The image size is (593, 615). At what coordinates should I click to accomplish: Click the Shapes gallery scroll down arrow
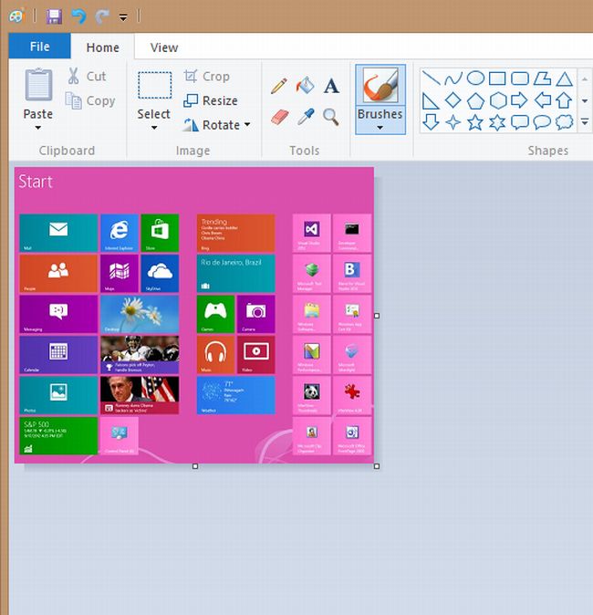click(585, 100)
